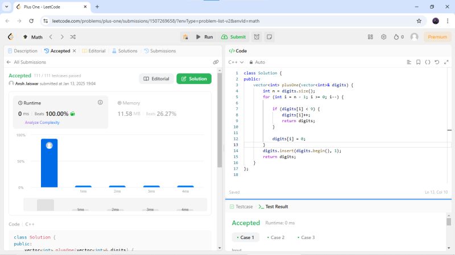Open the Math problem list
Screen dimensions: 455x255
(33, 37)
